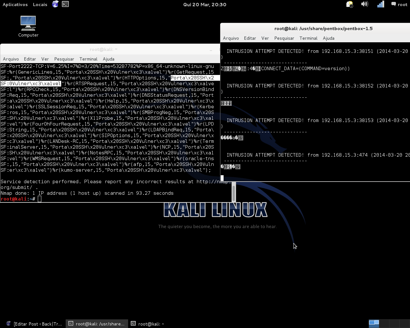Screen dimensions: 410x328
Task: Open the Computer desktop icon
Action: tap(28, 26)
